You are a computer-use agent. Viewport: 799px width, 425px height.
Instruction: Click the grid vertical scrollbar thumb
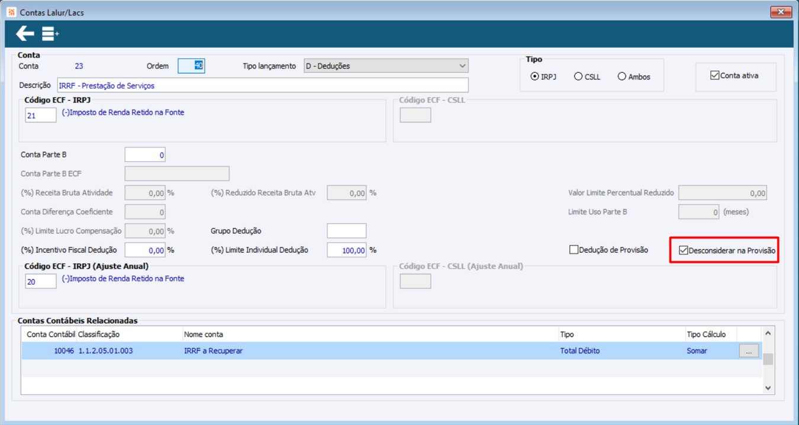(768, 359)
